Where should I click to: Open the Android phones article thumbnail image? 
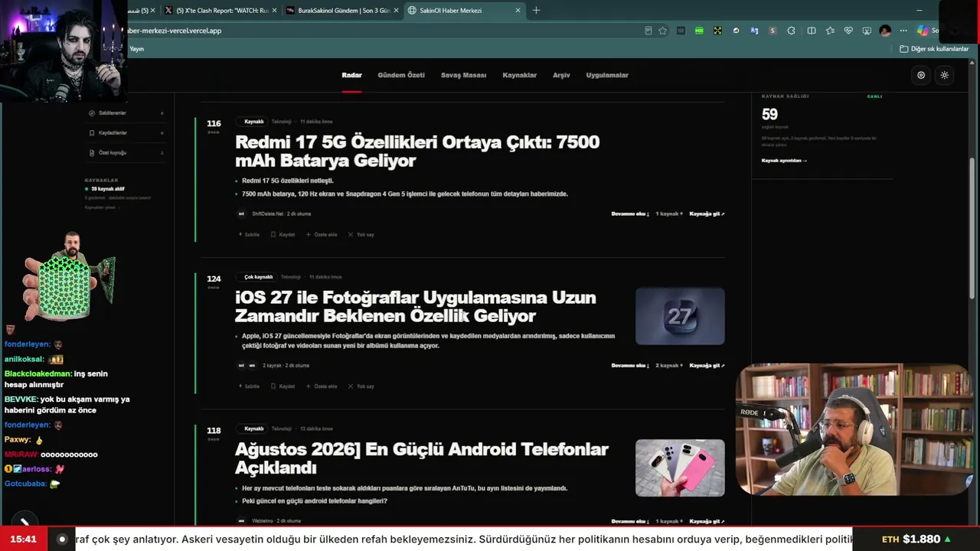(680, 468)
